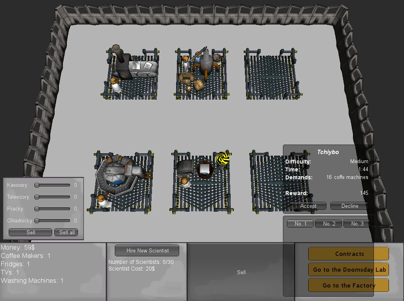
Task: Click the Money: 59$ readout
Action: (x=18, y=248)
